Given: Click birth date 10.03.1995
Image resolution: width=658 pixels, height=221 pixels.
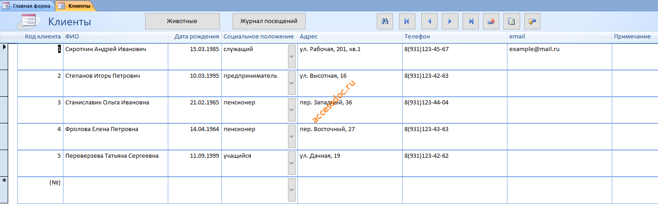Looking at the screenshot, I should point(205,76).
